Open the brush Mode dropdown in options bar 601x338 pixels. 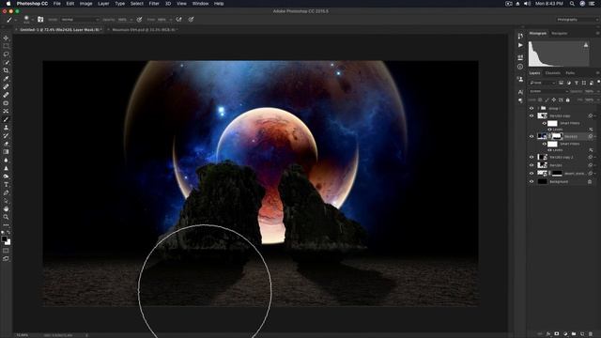pyautogui.click(x=79, y=19)
